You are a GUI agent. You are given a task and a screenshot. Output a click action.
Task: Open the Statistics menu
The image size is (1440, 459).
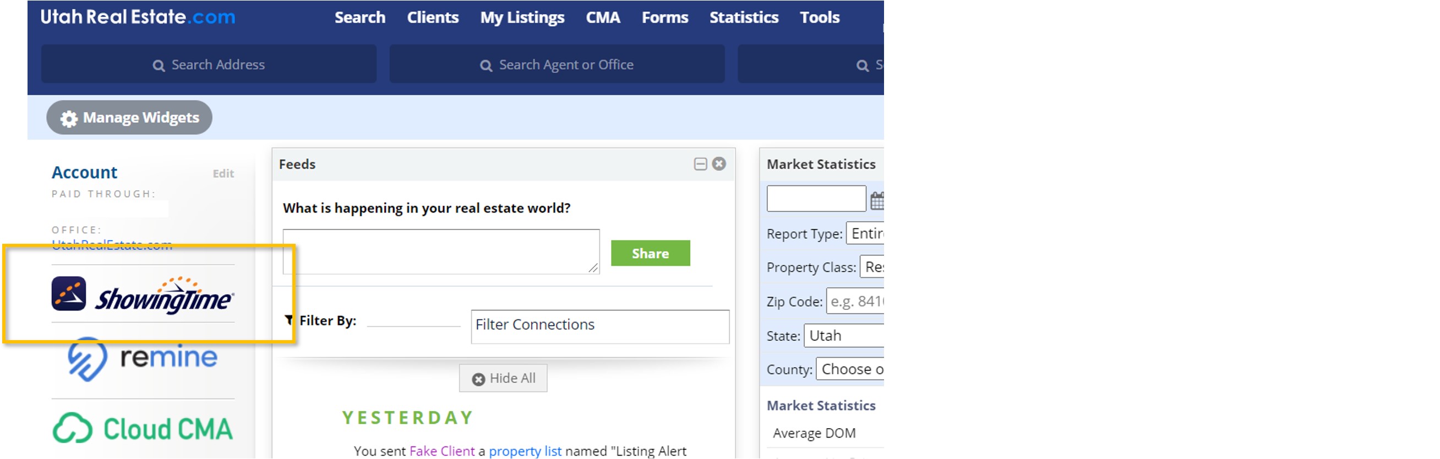tap(744, 17)
